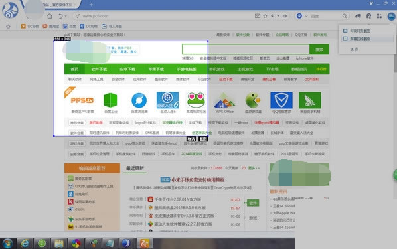This screenshot has width=397, height=249.
Task: Open the TV市场 nav tab
Action: [x=272, y=69]
